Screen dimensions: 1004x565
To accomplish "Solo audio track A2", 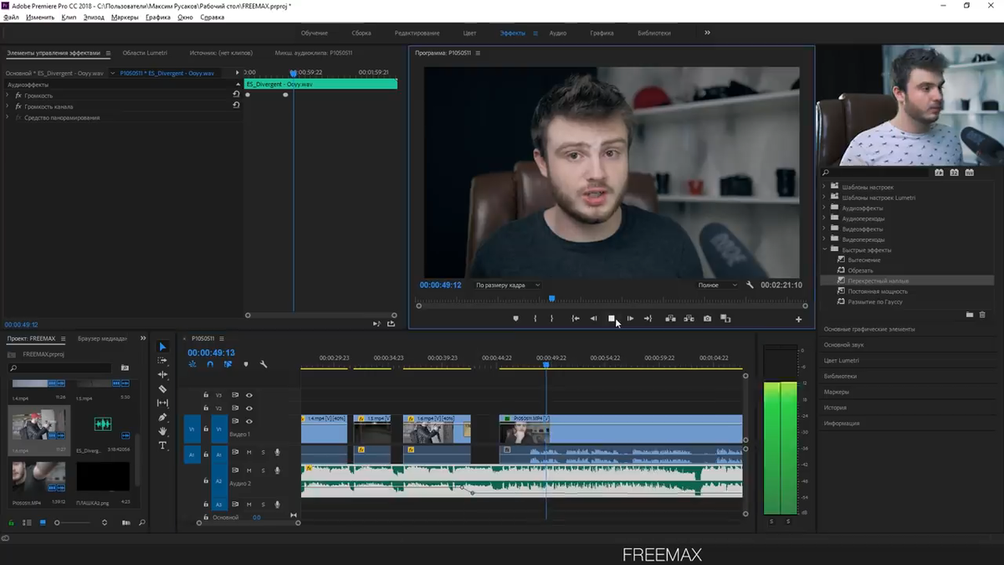I will pyautogui.click(x=263, y=470).
